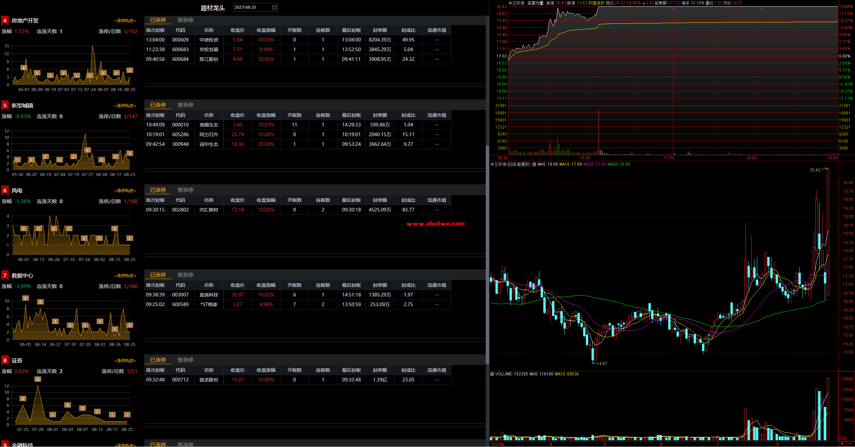Image resolution: width=855 pixels, height=447 pixels.
Task: Click stock code 000712
Action: [180, 380]
